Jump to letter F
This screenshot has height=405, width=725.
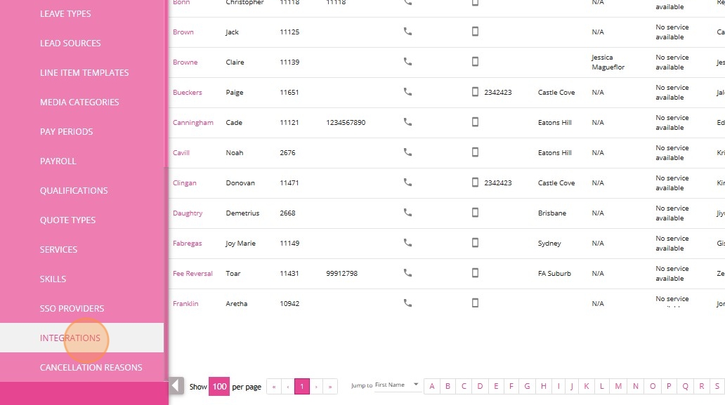click(511, 387)
